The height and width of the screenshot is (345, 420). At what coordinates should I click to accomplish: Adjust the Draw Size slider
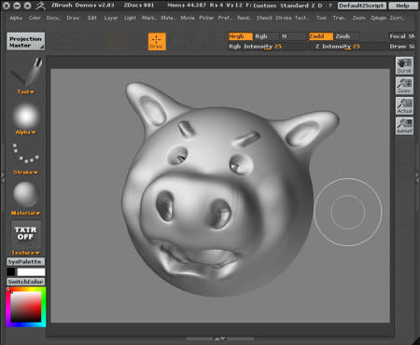coord(402,47)
